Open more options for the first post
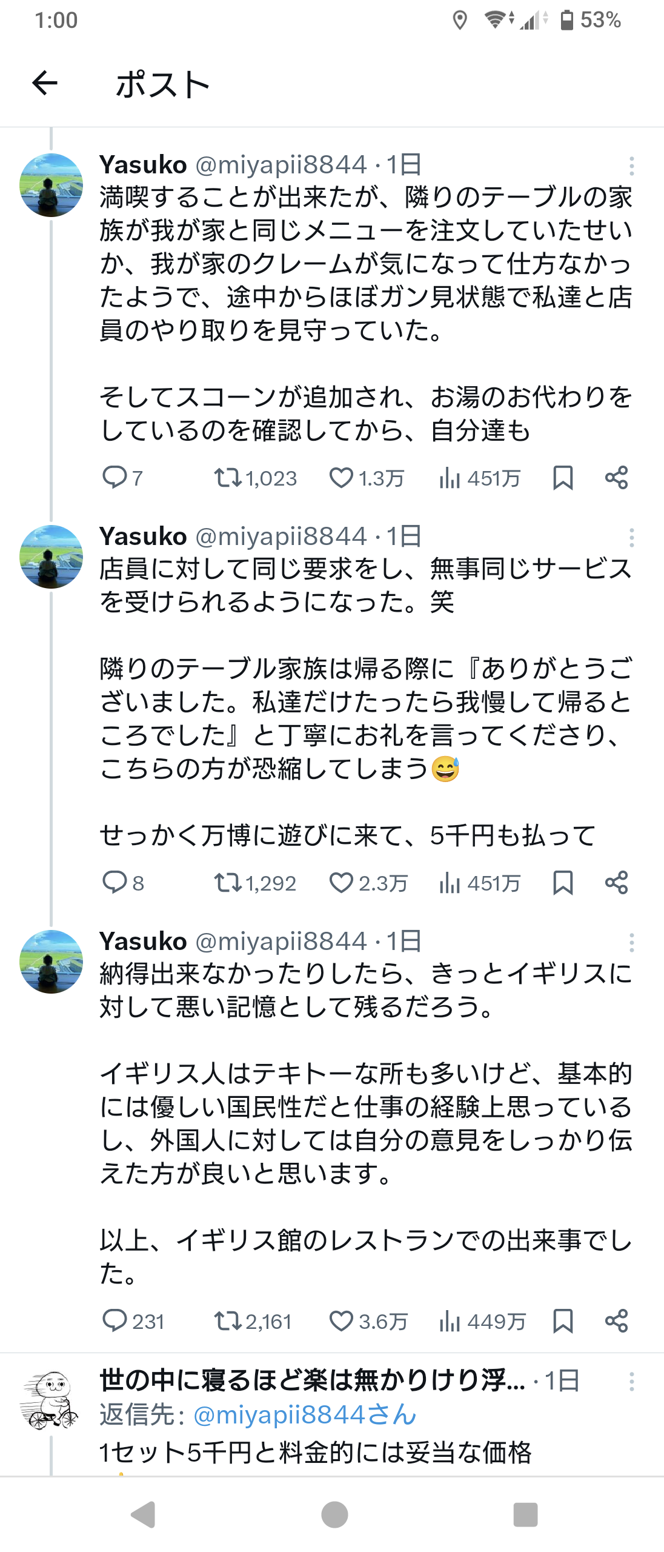The width and height of the screenshot is (664, 1552). coord(631,166)
